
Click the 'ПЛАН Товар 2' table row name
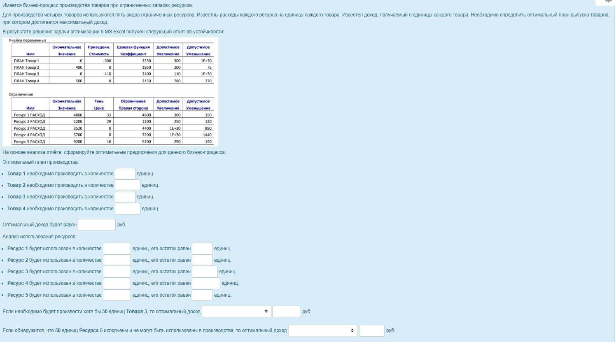(26, 67)
